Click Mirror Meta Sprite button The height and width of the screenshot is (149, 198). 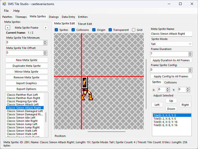tap(27, 72)
